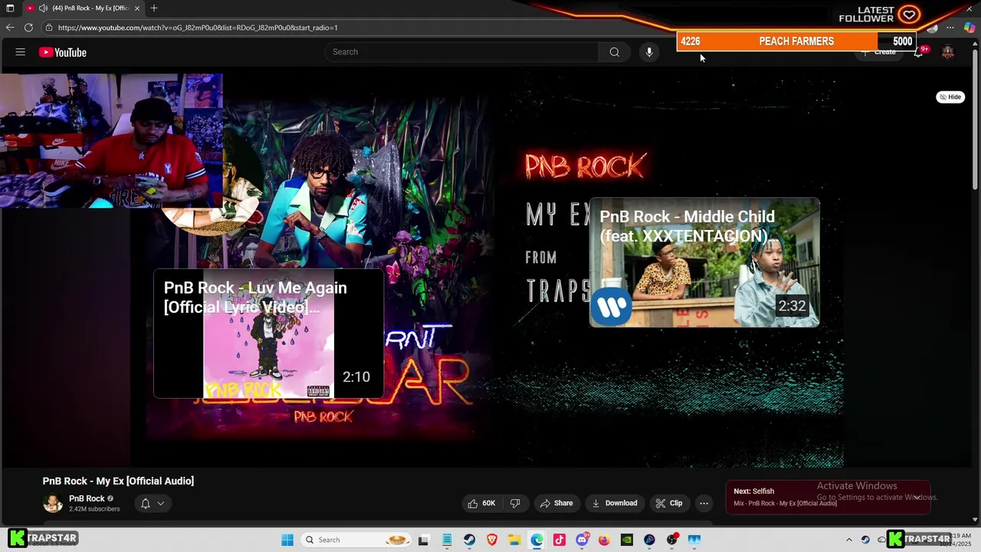
Task: Open Brave browser from taskbar
Action: pos(492,540)
